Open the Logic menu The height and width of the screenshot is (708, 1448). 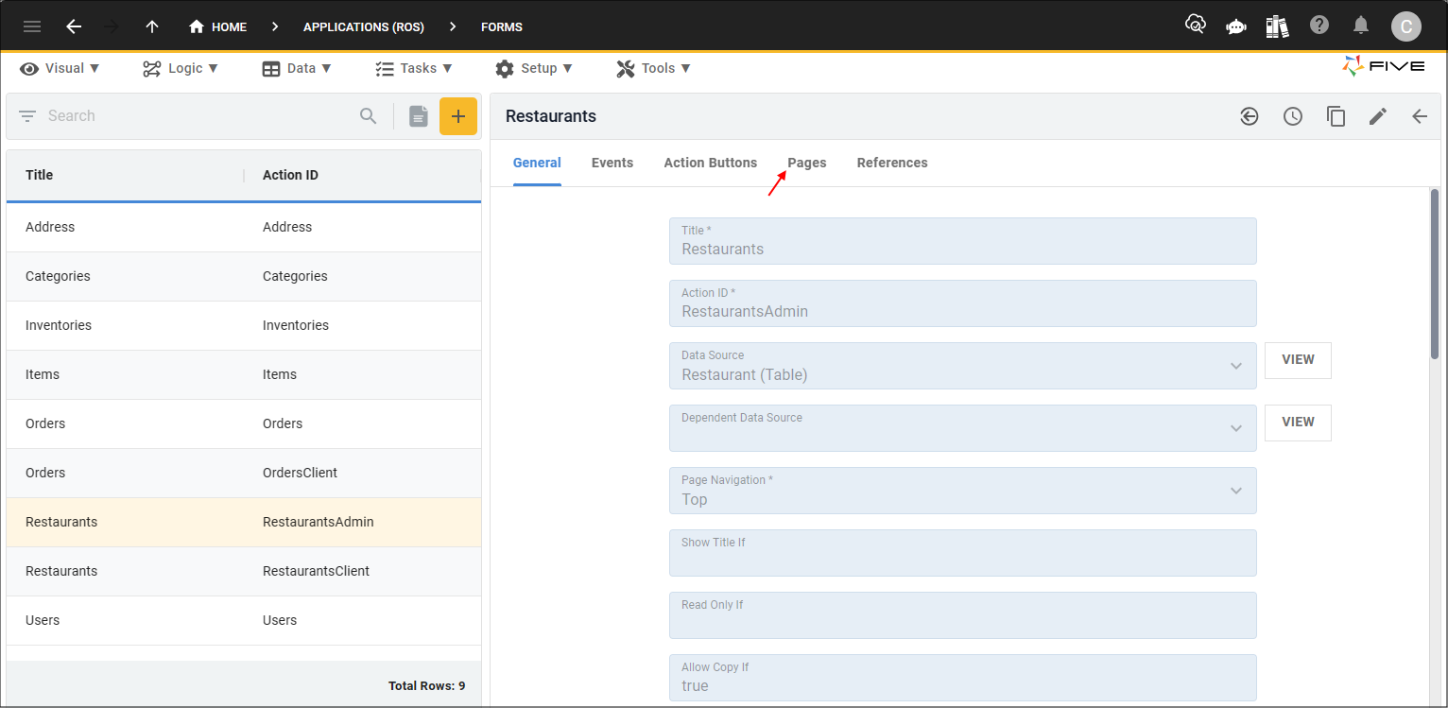pos(181,68)
